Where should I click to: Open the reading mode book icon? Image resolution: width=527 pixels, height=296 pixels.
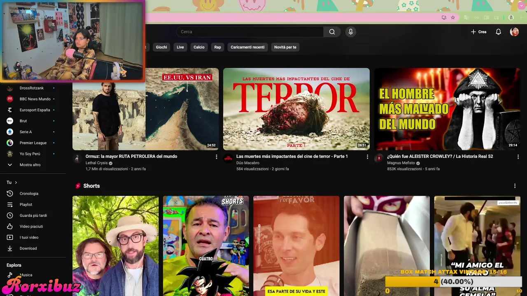(x=486, y=18)
